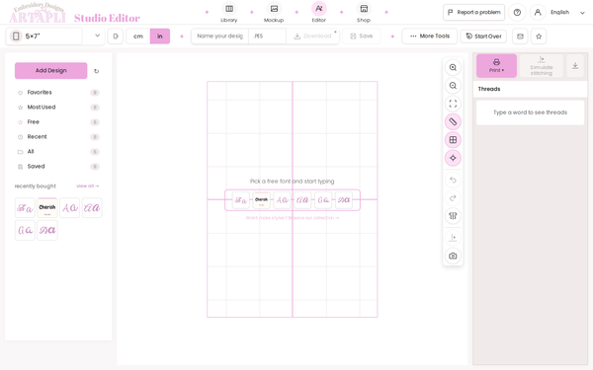593x370 pixels.
Task: Open the Shop tab
Action: [364, 13]
